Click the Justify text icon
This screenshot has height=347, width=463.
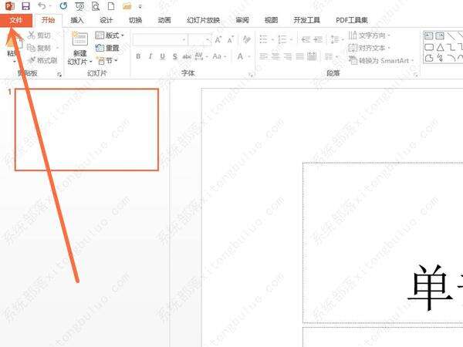tap(299, 56)
